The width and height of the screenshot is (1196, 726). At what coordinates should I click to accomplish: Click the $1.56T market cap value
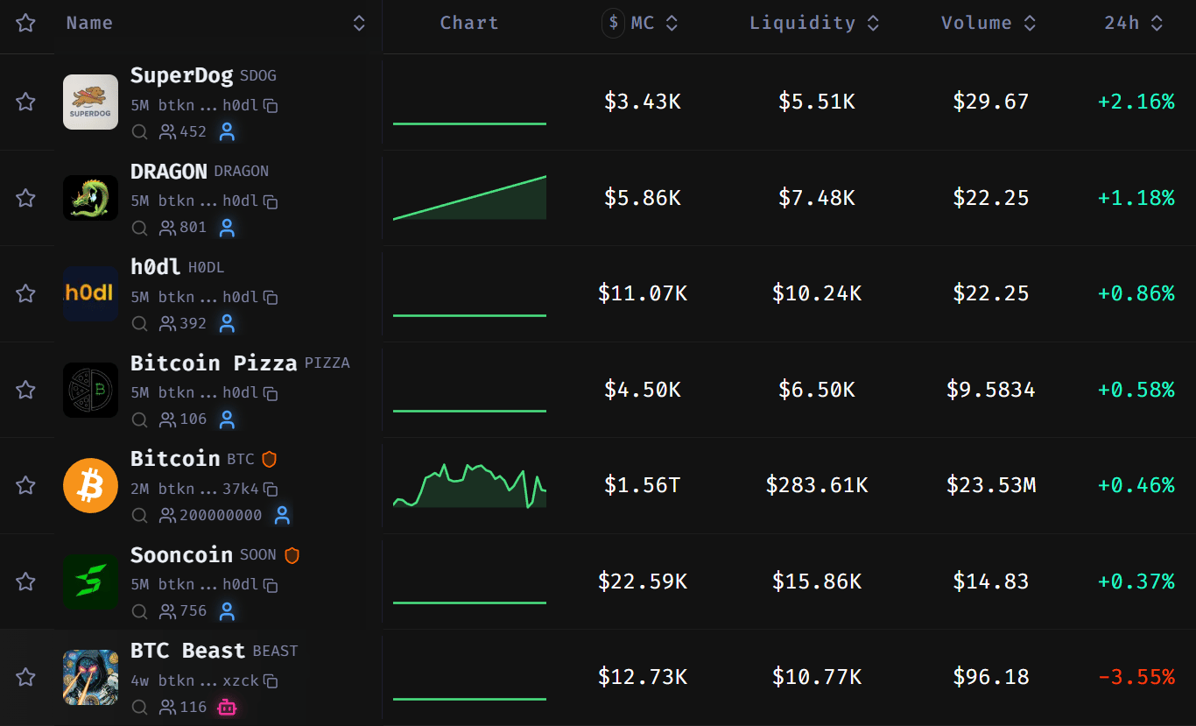pyautogui.click(x=643, y=485)
